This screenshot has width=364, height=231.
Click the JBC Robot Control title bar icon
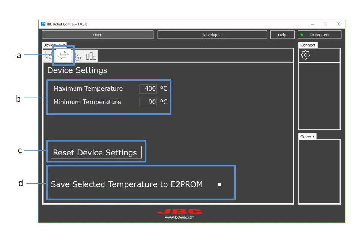click(x=42, y=24)
